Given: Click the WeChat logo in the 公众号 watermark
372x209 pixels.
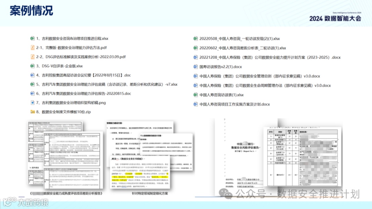Looking at the screenshot, I should [x=225, y=194].
